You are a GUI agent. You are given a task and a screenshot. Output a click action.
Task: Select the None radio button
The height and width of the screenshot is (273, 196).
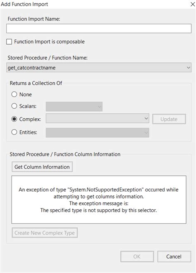click(x=14, y=94)
